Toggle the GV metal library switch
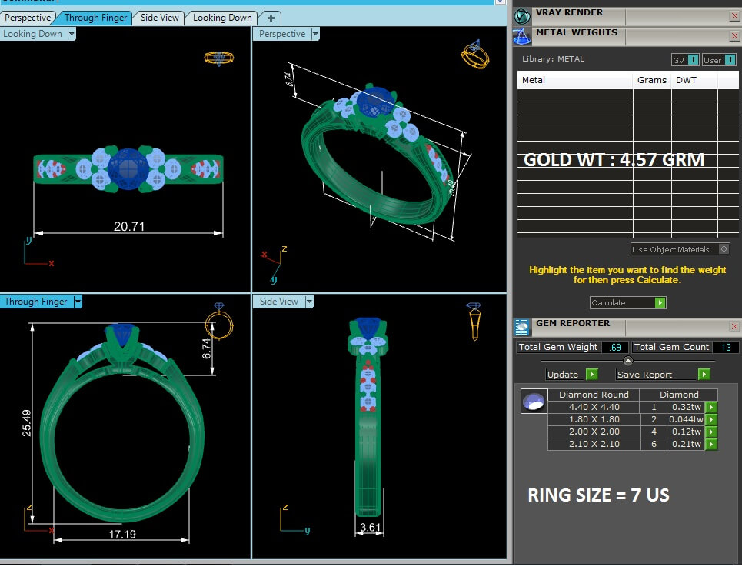This screenshot has height=570, width=742. pos(693,60)
